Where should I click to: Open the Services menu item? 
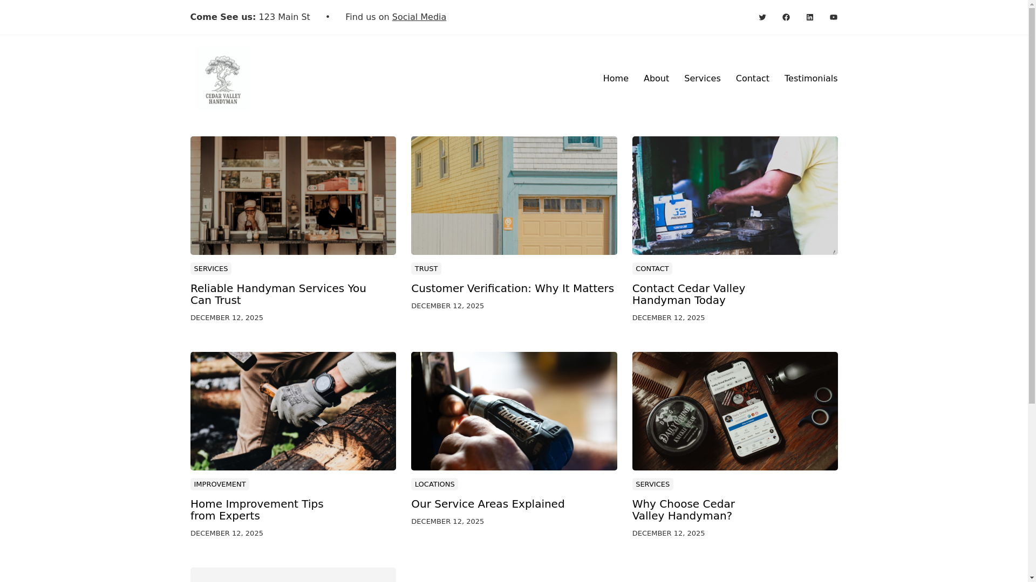[x=702, y=79]
